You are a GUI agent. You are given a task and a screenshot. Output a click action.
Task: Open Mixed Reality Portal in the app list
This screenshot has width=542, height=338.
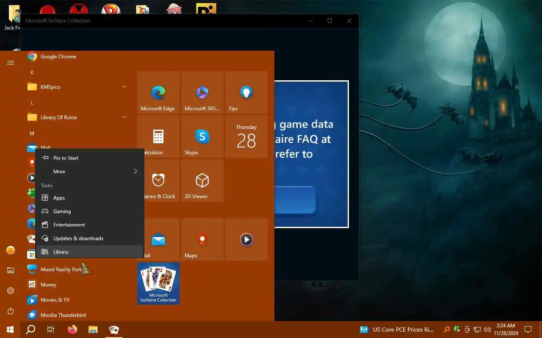(77, 269)
